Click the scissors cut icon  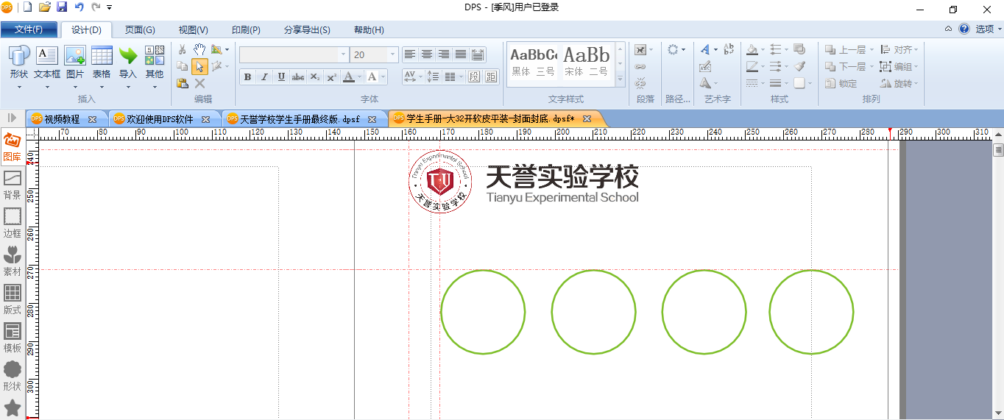(183, 49)
